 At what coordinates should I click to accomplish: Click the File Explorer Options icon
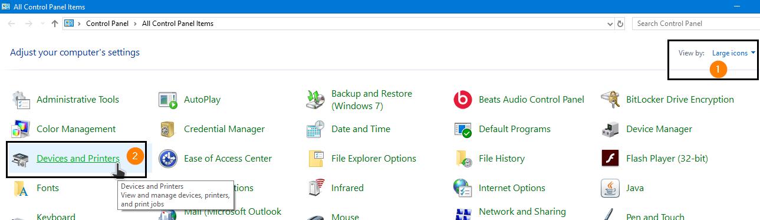coord(316,159)
